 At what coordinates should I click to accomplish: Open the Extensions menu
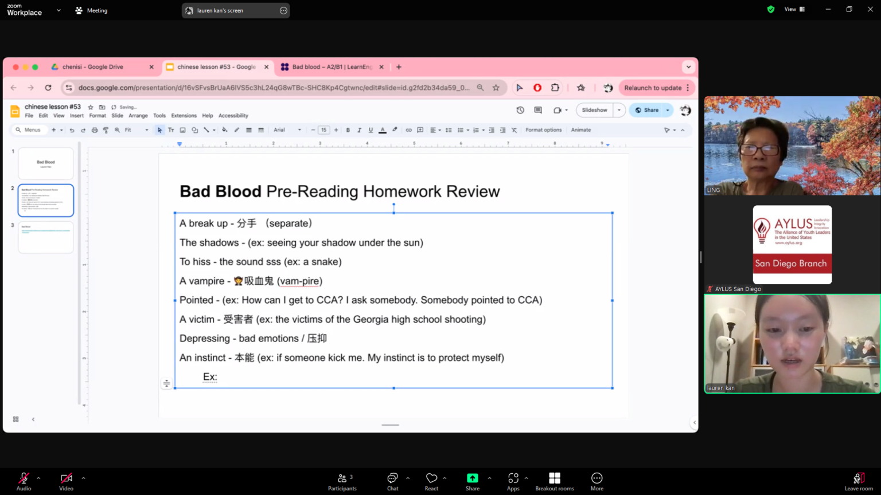[x=184, y=116]
